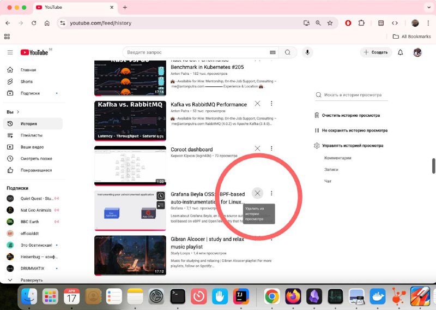Screen dimensions: 436x310
Task: Open notifications bell
Action: (x=400, y=52)
